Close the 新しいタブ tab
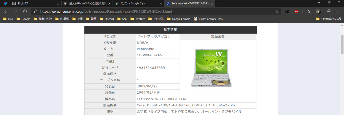 (x=58, y=3)
